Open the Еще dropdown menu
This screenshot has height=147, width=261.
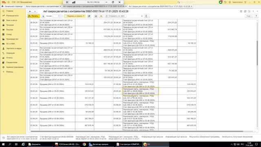(x=249, y=16)
